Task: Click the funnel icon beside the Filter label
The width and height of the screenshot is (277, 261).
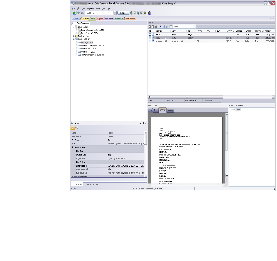Action: (x=78, y=13)
